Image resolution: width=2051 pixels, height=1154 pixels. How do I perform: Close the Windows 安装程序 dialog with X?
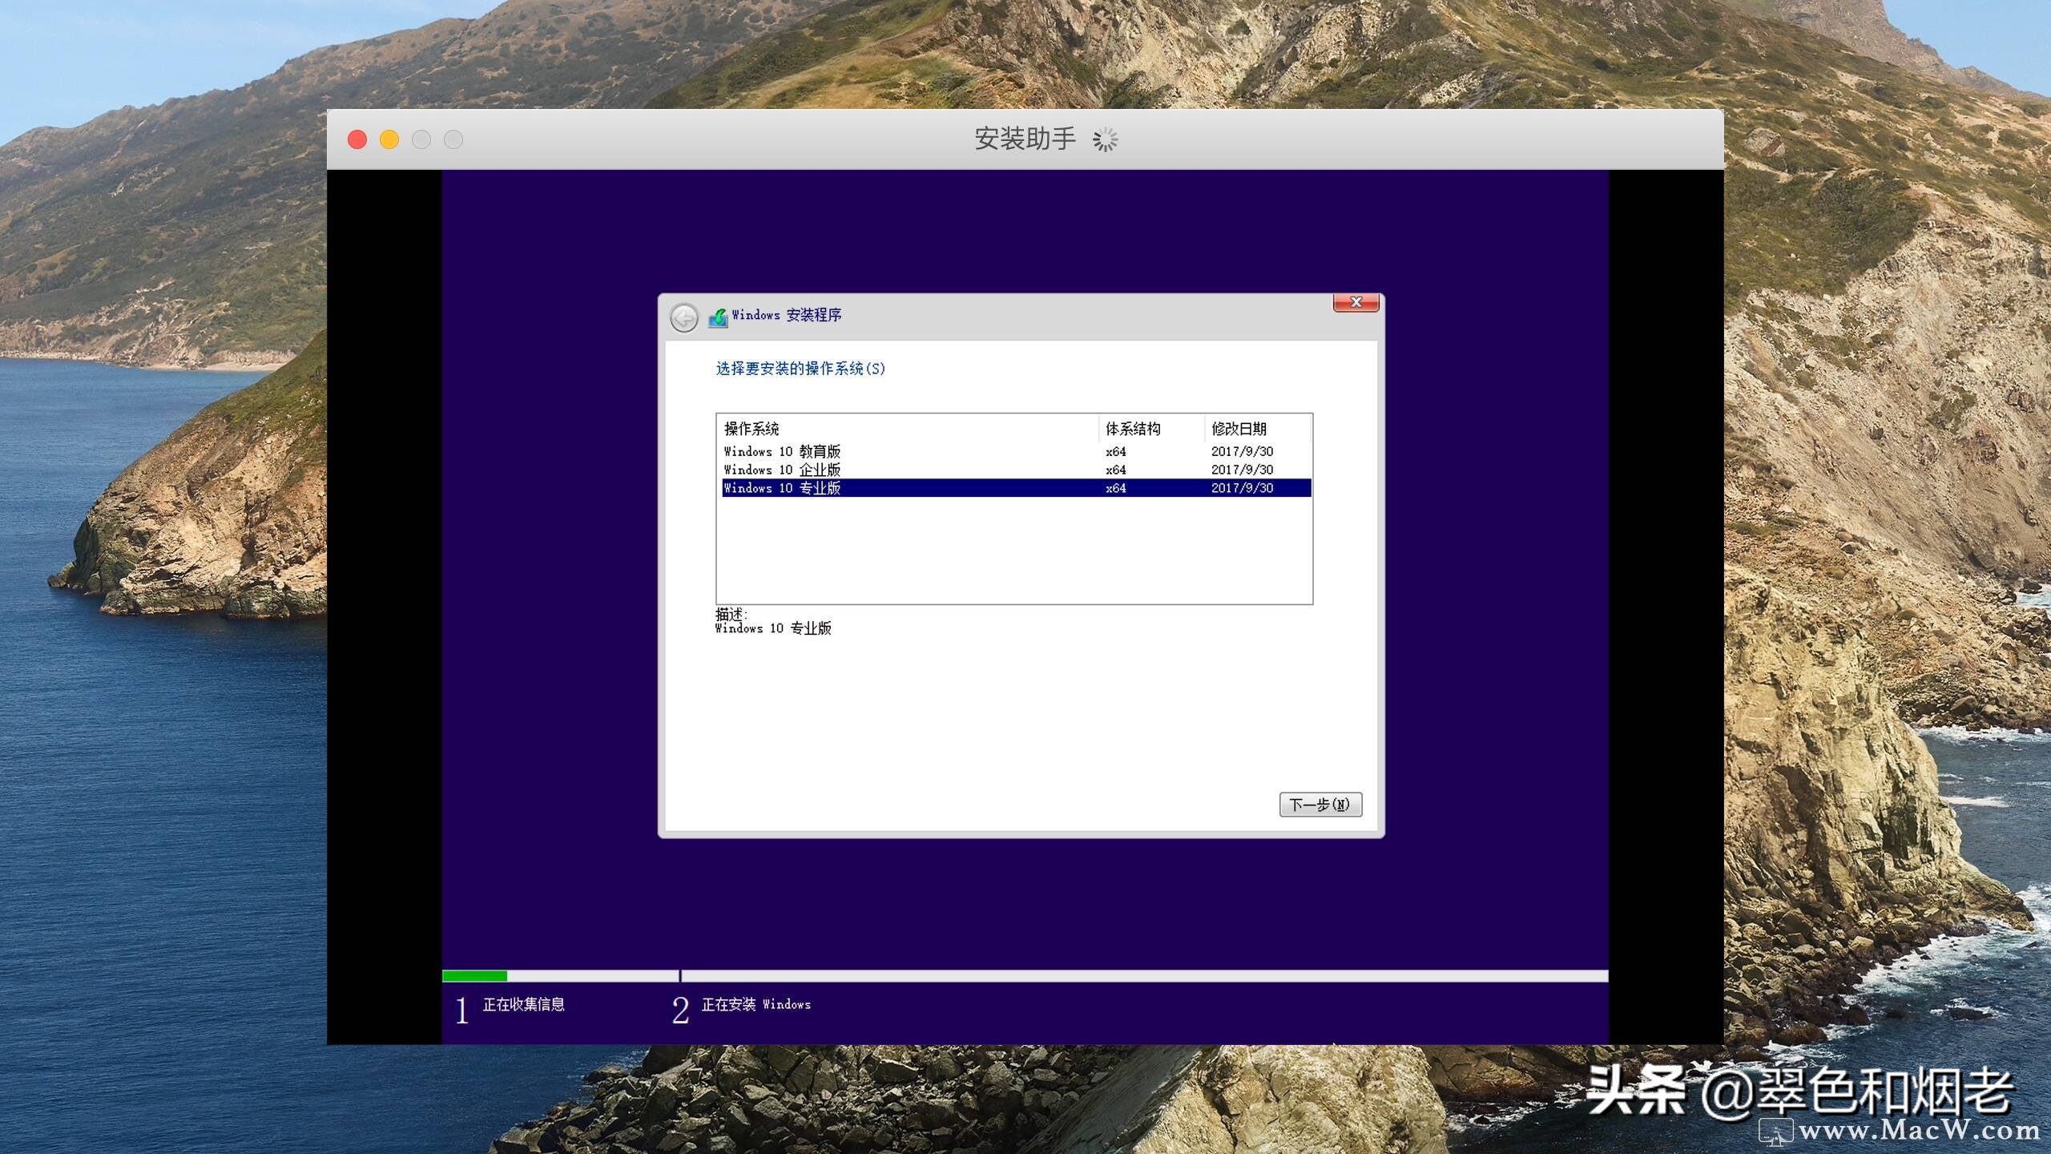click(x=1356, y=302)
